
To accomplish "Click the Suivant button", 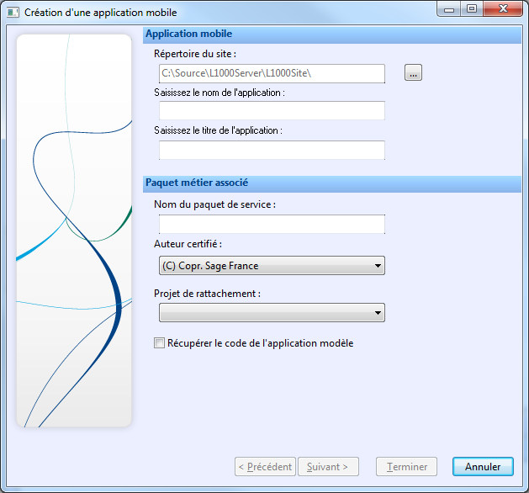I will click(328, 467).
